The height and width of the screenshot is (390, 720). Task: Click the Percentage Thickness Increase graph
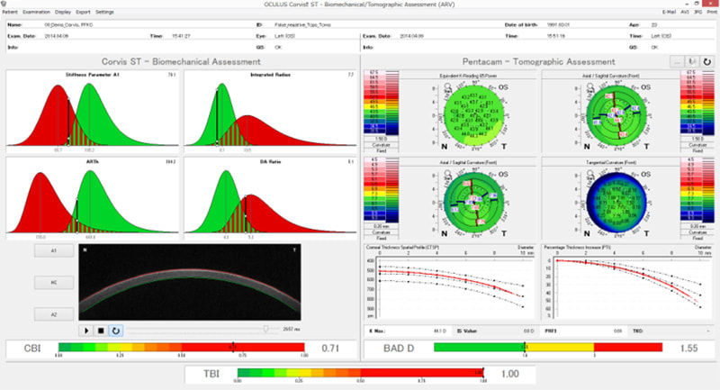(x=627, y=282)
